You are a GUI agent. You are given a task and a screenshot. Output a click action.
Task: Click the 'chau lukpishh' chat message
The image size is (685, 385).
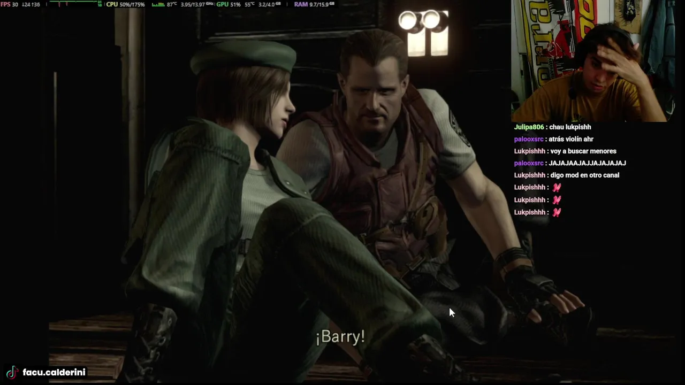tap(570, 127)
